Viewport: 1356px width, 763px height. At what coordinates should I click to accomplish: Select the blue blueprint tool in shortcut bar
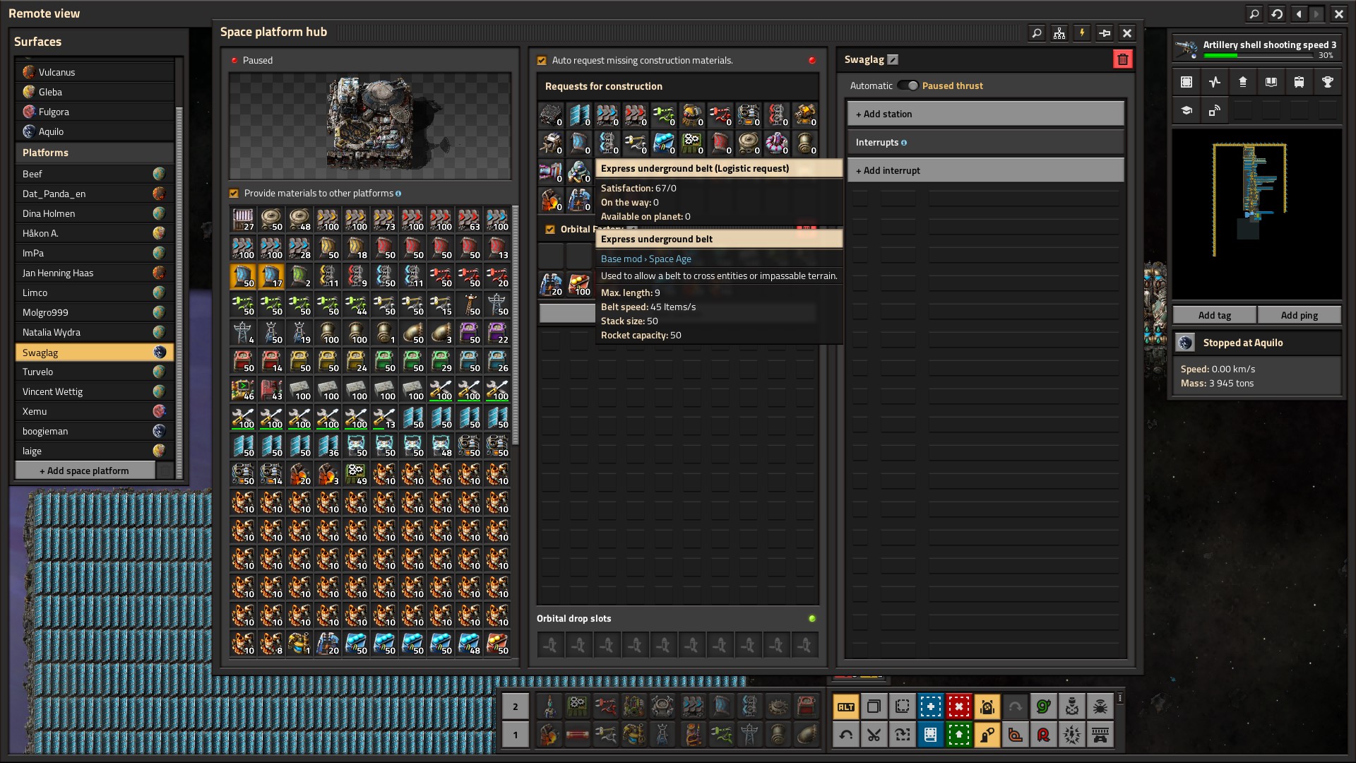930,706
